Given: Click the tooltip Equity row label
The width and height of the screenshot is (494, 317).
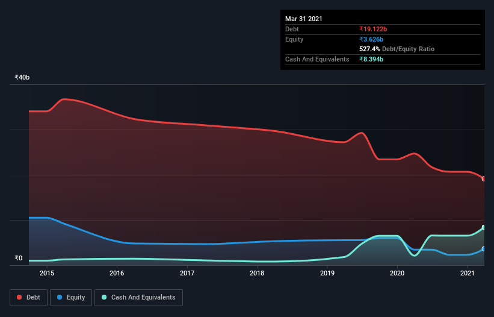Looking at the screenshot, I should click(x=294, y=39).
